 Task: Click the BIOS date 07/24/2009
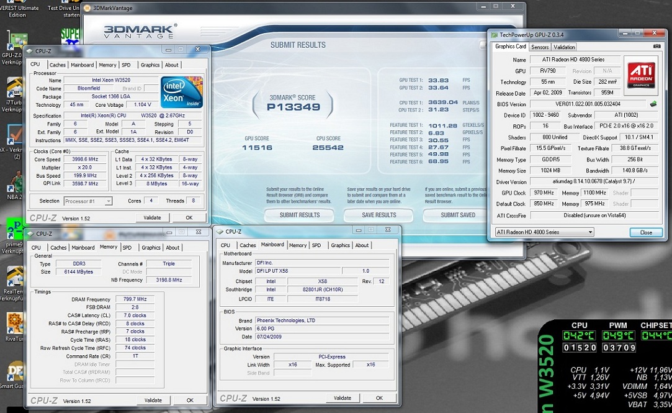coord(322,337)
